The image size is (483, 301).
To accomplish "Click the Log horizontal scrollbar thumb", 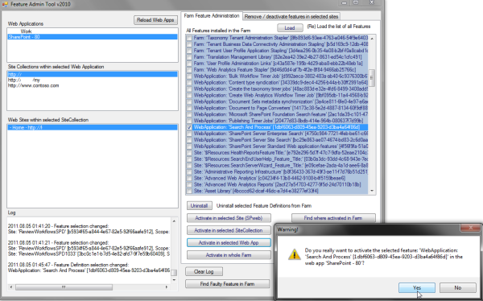I will [64, 287].
